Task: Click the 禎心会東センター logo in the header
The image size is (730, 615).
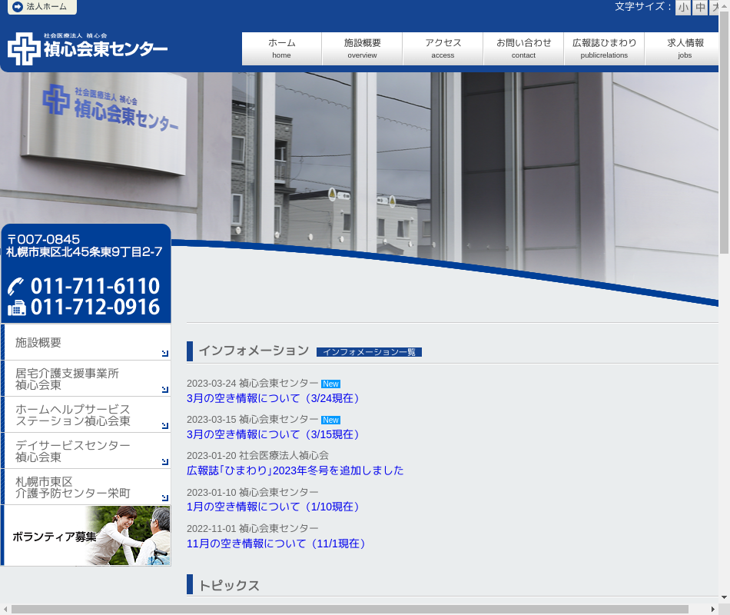Action: [x=88, y=48]
